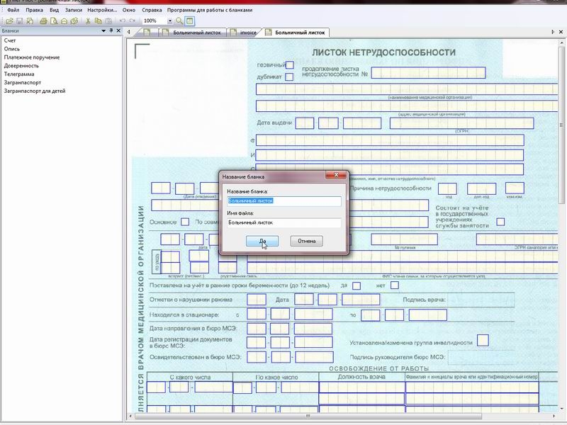The image size is (567, 425).
Task: Tick the 'дубликат' checkbox
Action: [289, 76]
